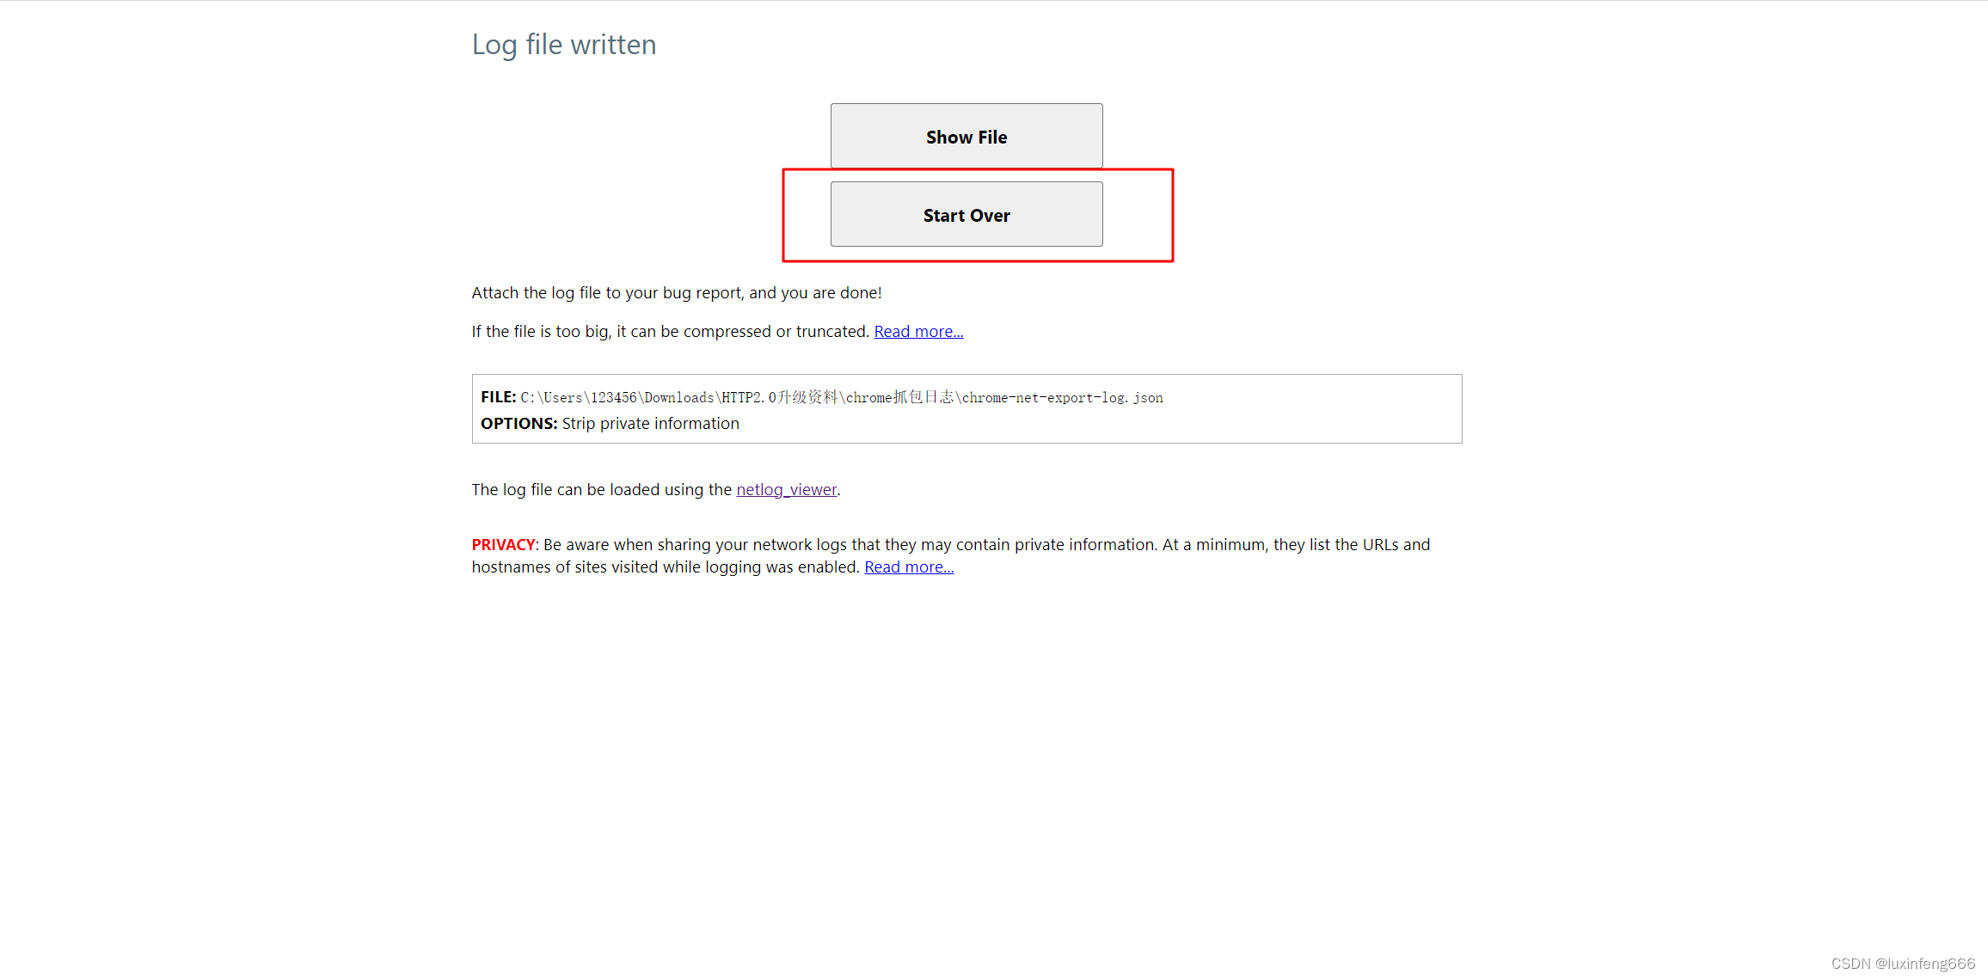Click the Show File button
The height and width of the screenshot is (980, 1988).
point(966,137)
